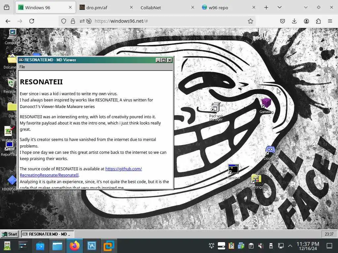Open the host application launcher icon

tap(7, 246)
